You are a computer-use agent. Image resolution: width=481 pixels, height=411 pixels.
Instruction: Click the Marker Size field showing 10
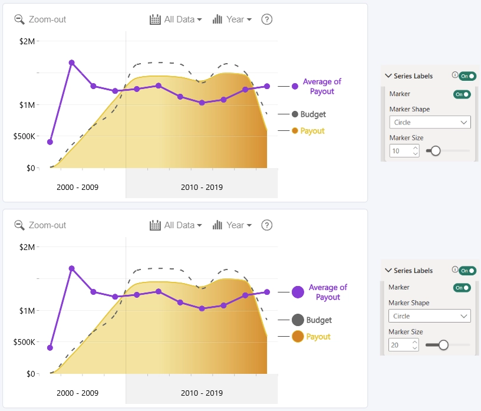pyautogui.click(x=404, y=151)
